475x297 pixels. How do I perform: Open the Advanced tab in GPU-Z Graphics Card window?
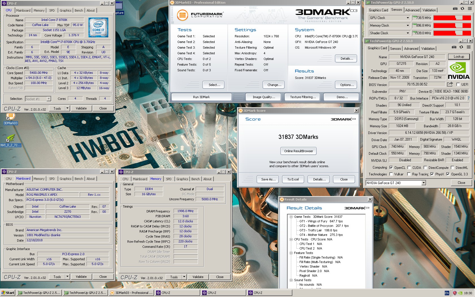point(411,49)
